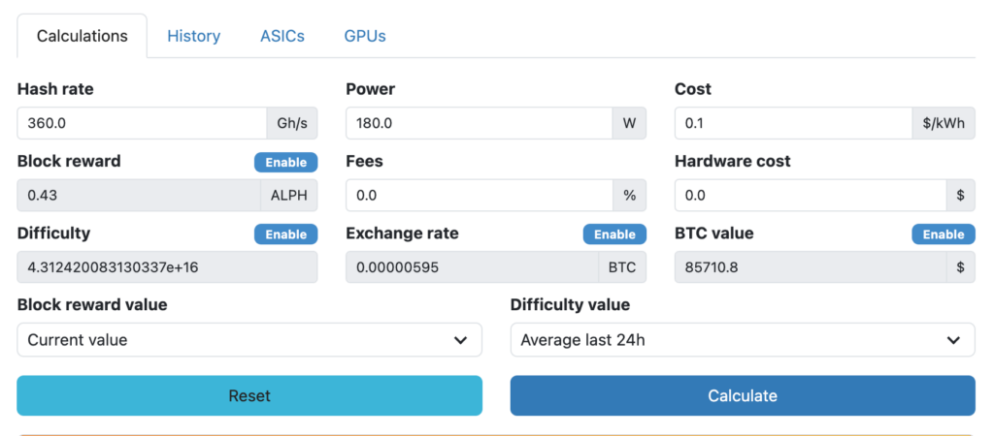Image resolution: width=994 pixels, height=436 pixels.
Task: Focus the Power input field
Action: [x=478, y=124]
